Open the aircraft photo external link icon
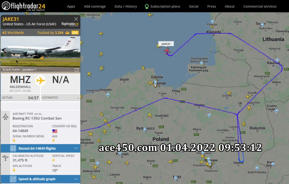Screen dimensions: 289x184 click(x=77, y=70)
